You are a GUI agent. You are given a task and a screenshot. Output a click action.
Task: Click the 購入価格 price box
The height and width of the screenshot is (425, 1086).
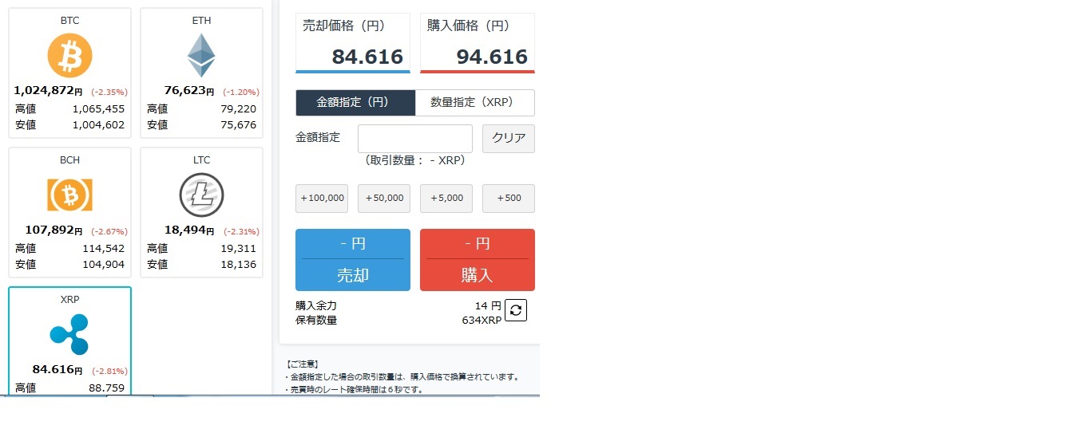pos(478,43)
